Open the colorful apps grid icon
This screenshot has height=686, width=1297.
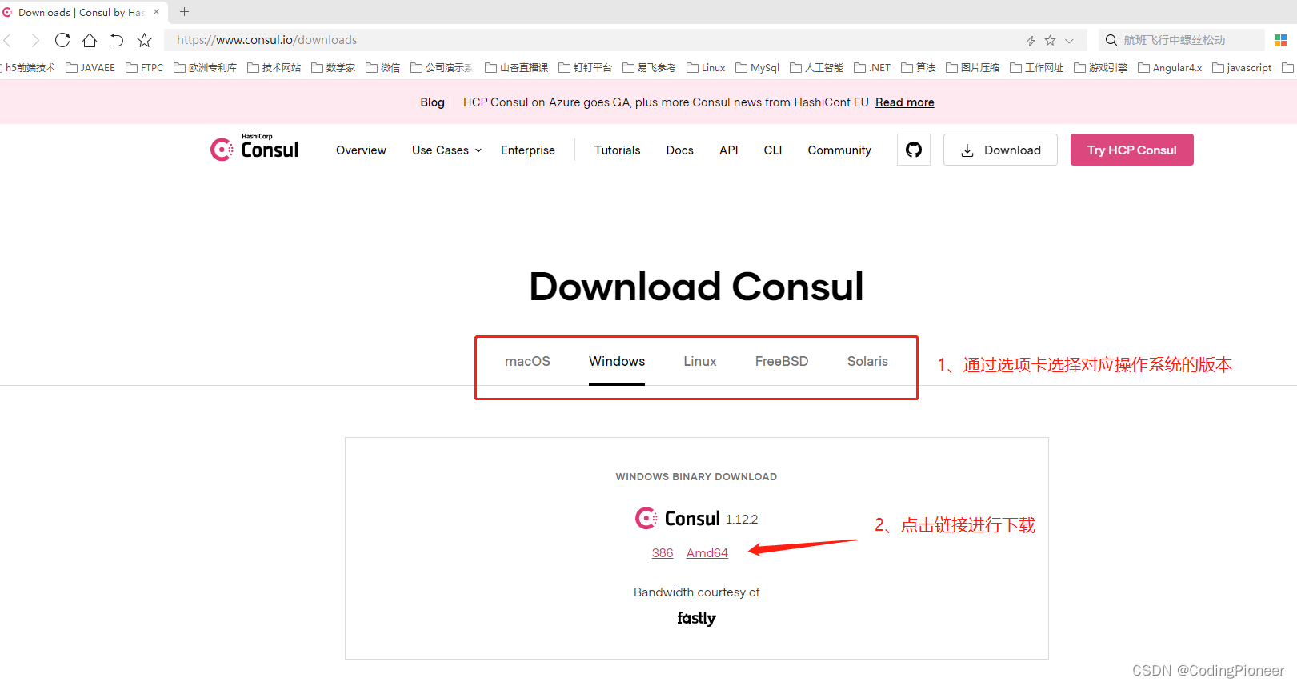(1280, 40)
